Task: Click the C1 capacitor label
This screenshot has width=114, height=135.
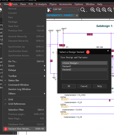Action: (x=67, y=47)
